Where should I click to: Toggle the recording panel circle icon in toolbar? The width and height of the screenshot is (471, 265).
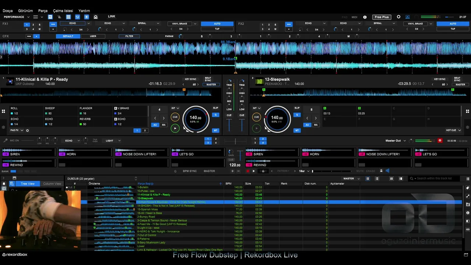pos(86,17)
